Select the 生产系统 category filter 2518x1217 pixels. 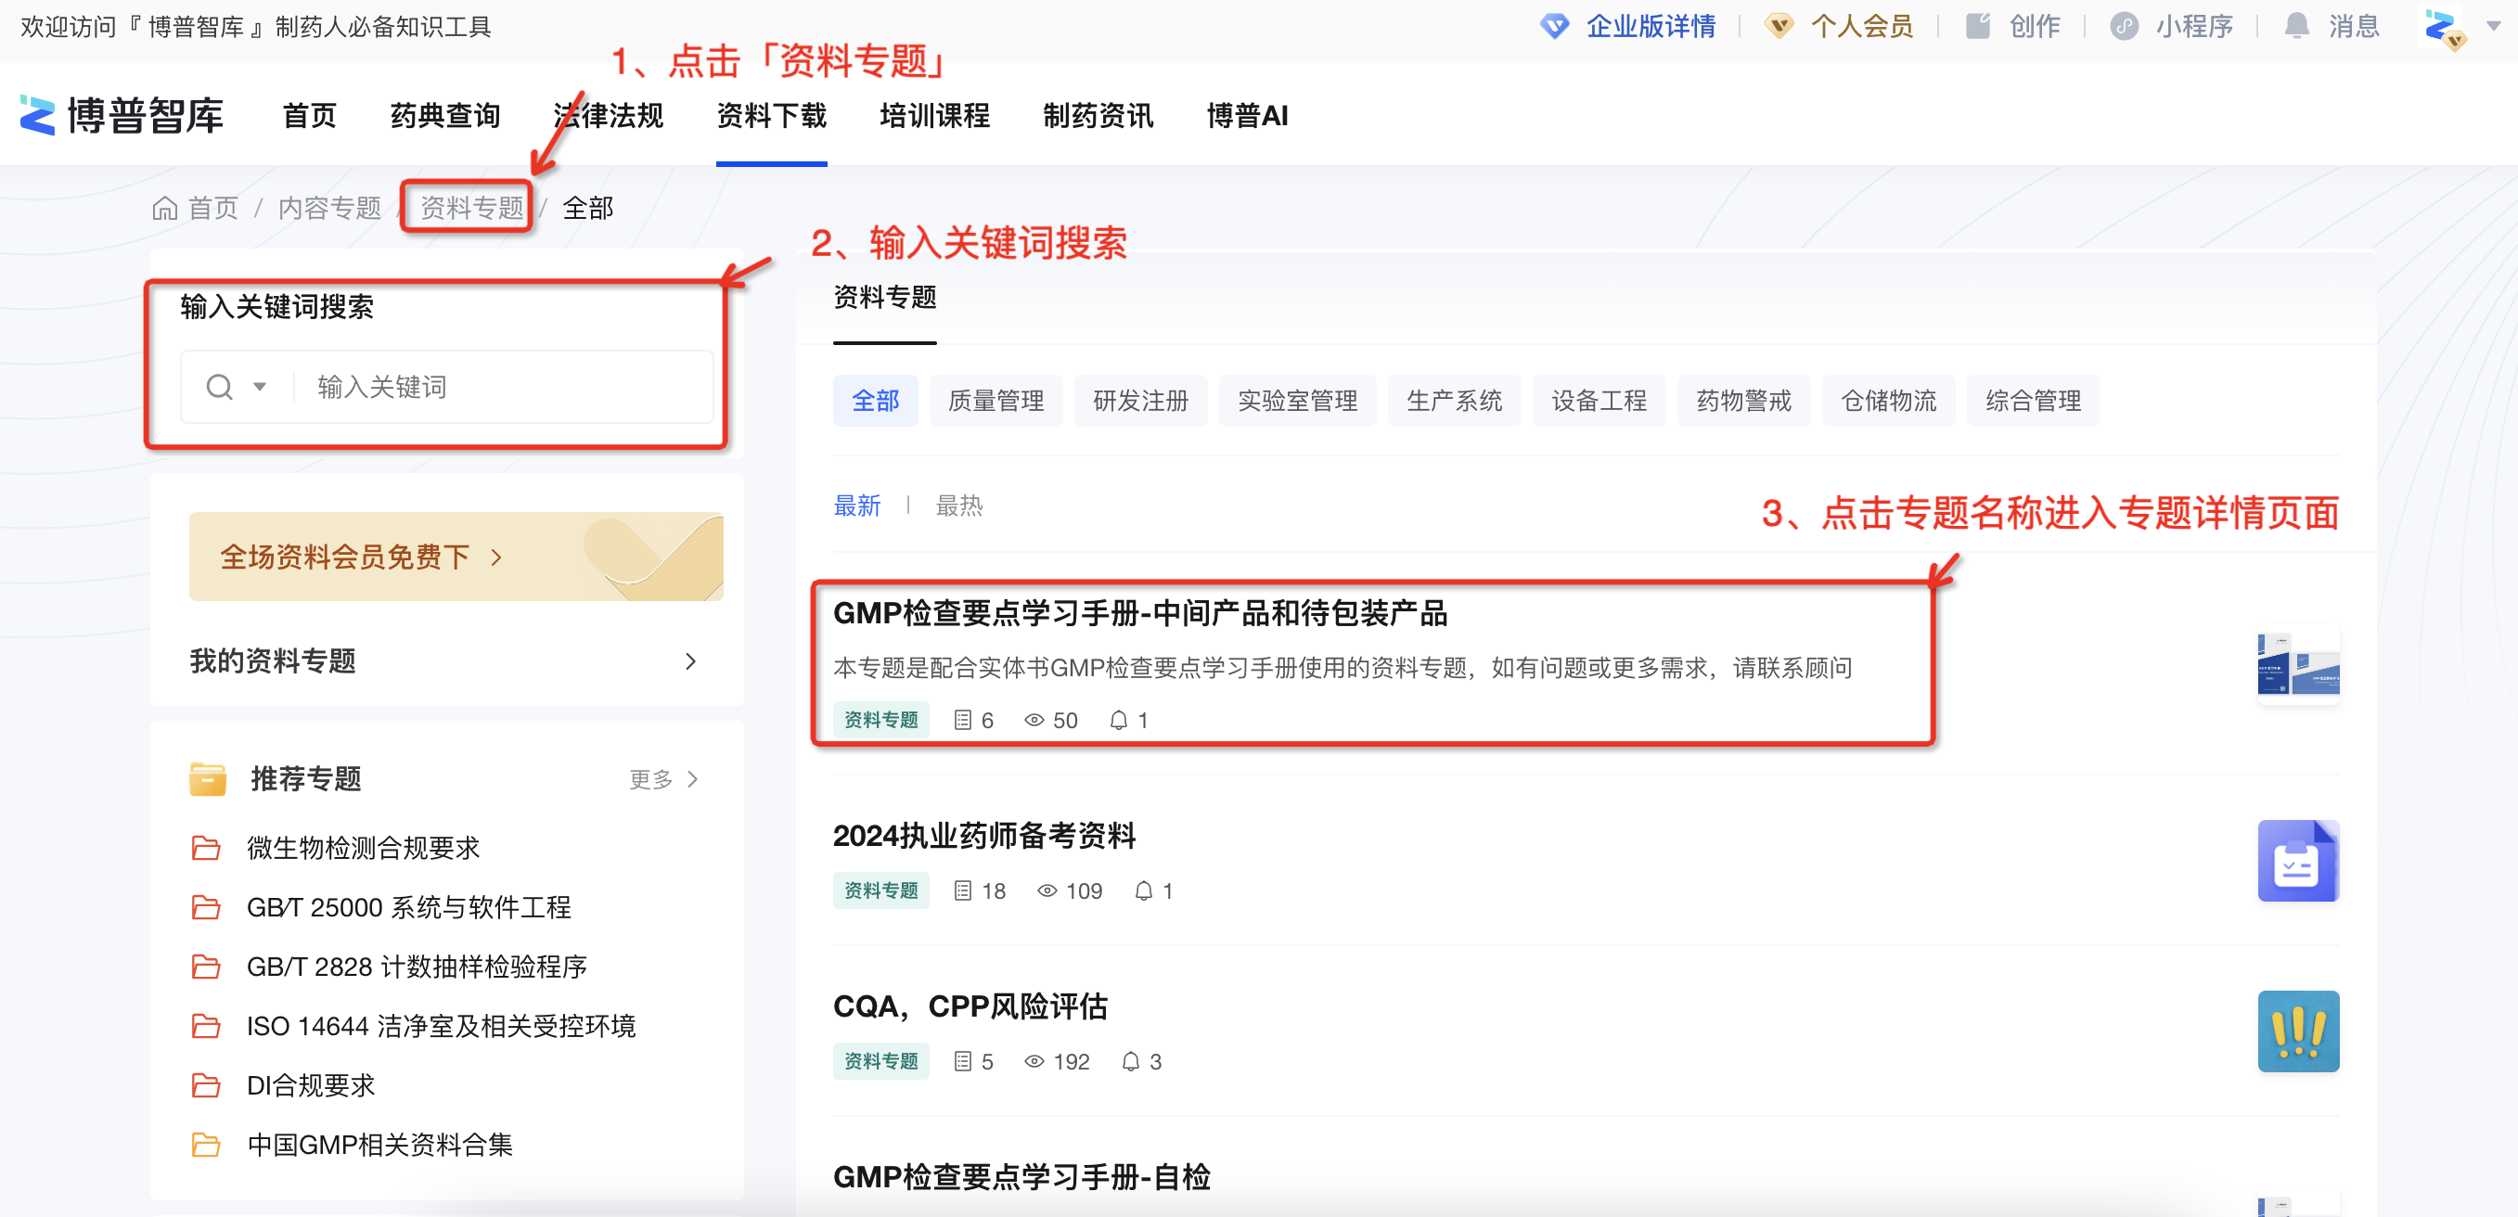coord(1454,402)
